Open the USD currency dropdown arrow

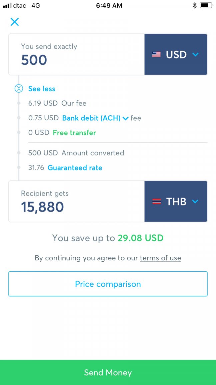tap(195, 54)
